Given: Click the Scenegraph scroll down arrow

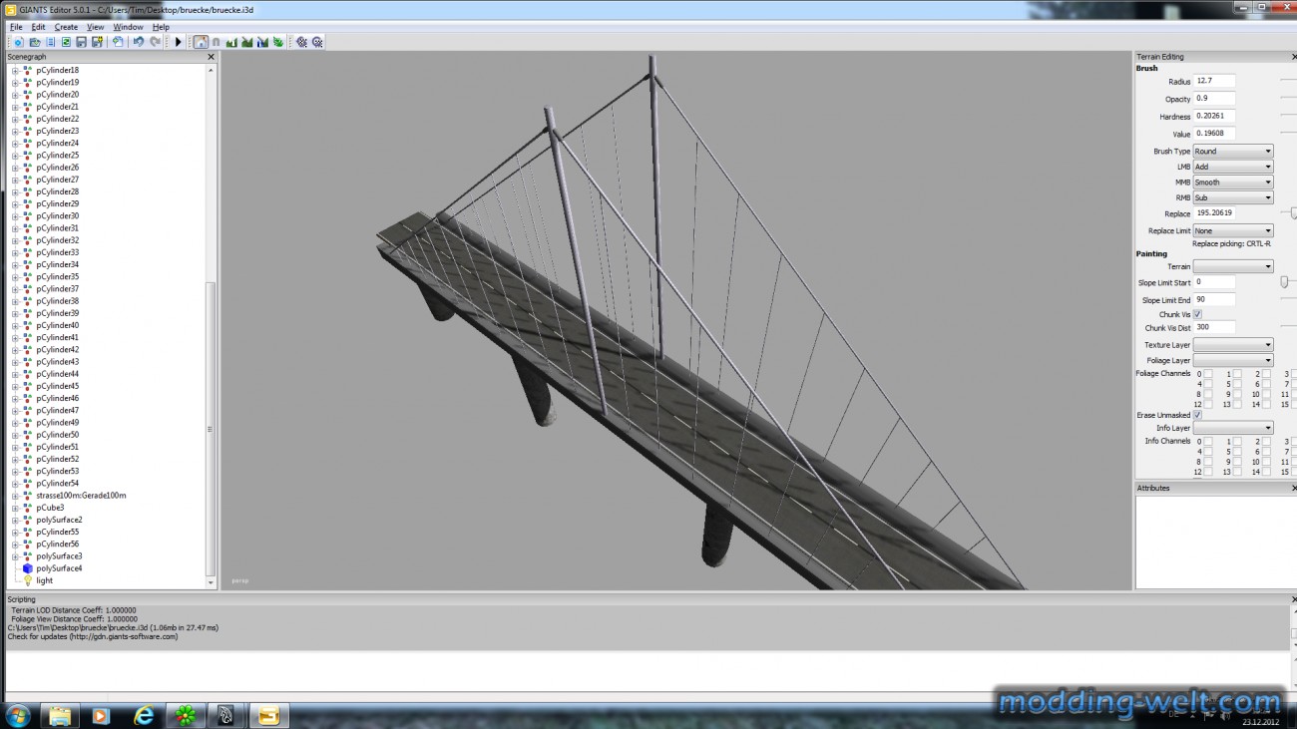Looking at the screenshot, I should (210, 583).
